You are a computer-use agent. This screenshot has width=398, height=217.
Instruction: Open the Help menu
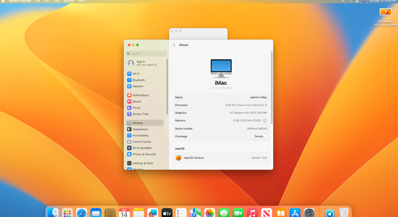pyautogui.click(x=81, y=1)
